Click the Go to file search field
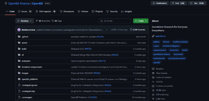This screenshot has width=209, height=101. 115,21
